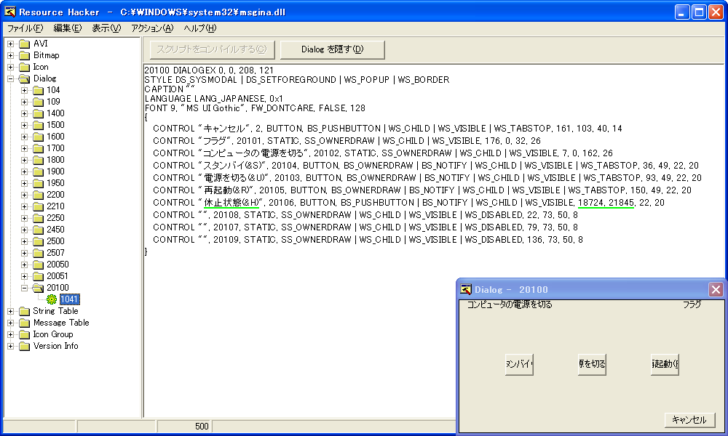Click the Bitmap folder icon
728x436 pixels.
coord(25,56)
